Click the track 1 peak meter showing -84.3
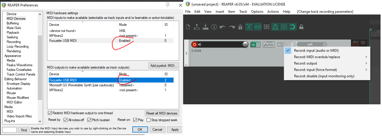382x136 pixels. coord(355,43)
